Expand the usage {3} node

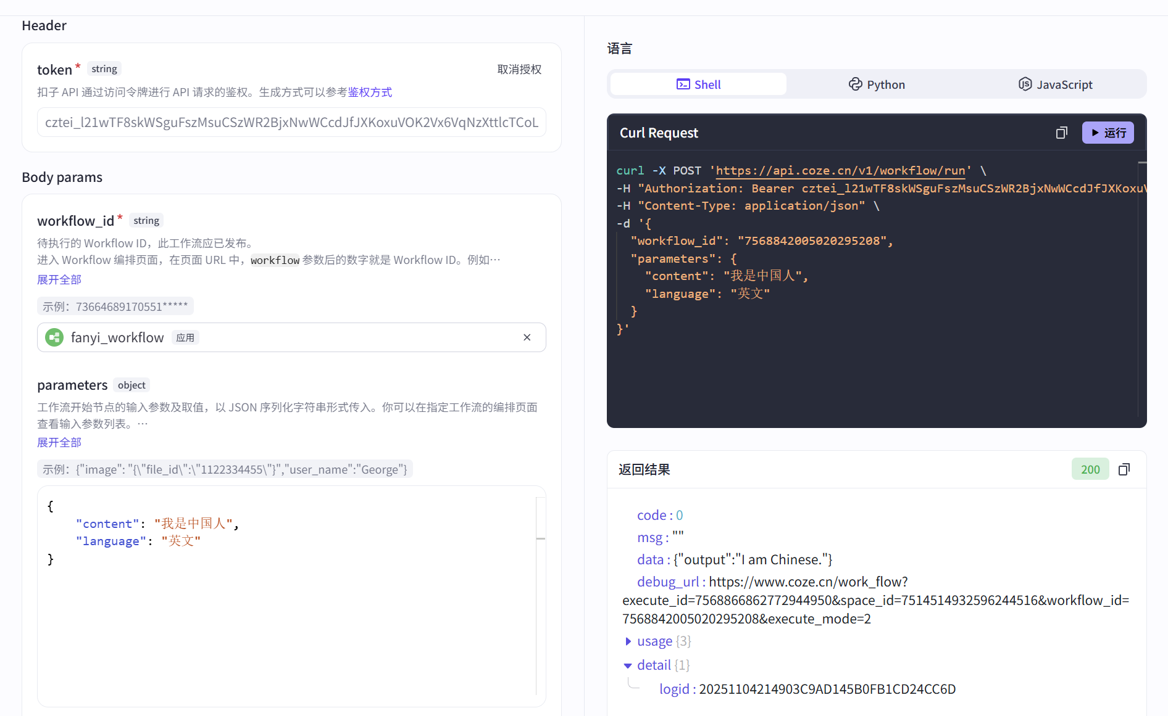pyautogui.click(x=628, y=641)
